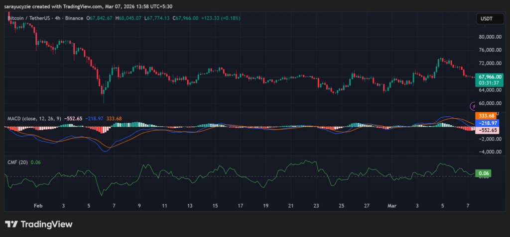Click the 23 date on time axis
The width and height of the screenshot is (510, 237).
(x=316, y=205)
